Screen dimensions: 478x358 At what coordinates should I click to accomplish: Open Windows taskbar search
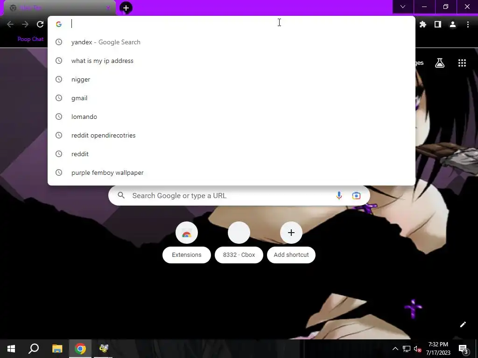click(34, 349)
